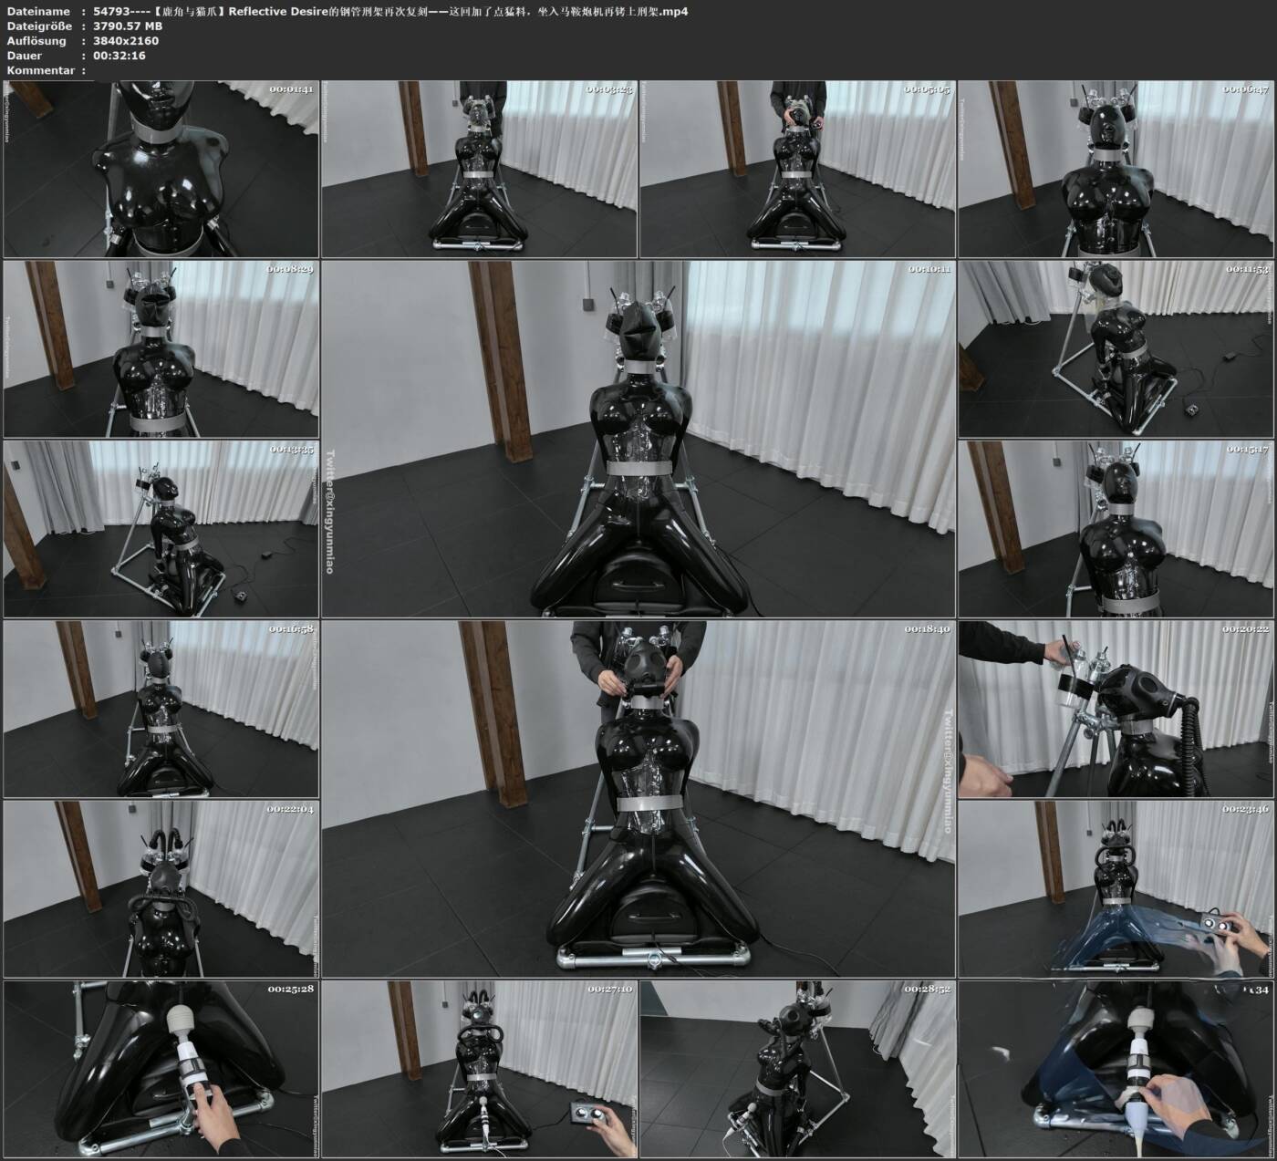
Task: Select the thumbnail stamped 00:01:41
Action: [x=161, y=169]
